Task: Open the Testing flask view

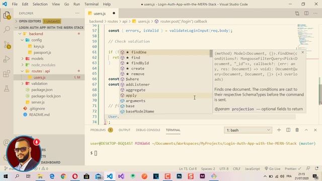Action: point(7,88)
